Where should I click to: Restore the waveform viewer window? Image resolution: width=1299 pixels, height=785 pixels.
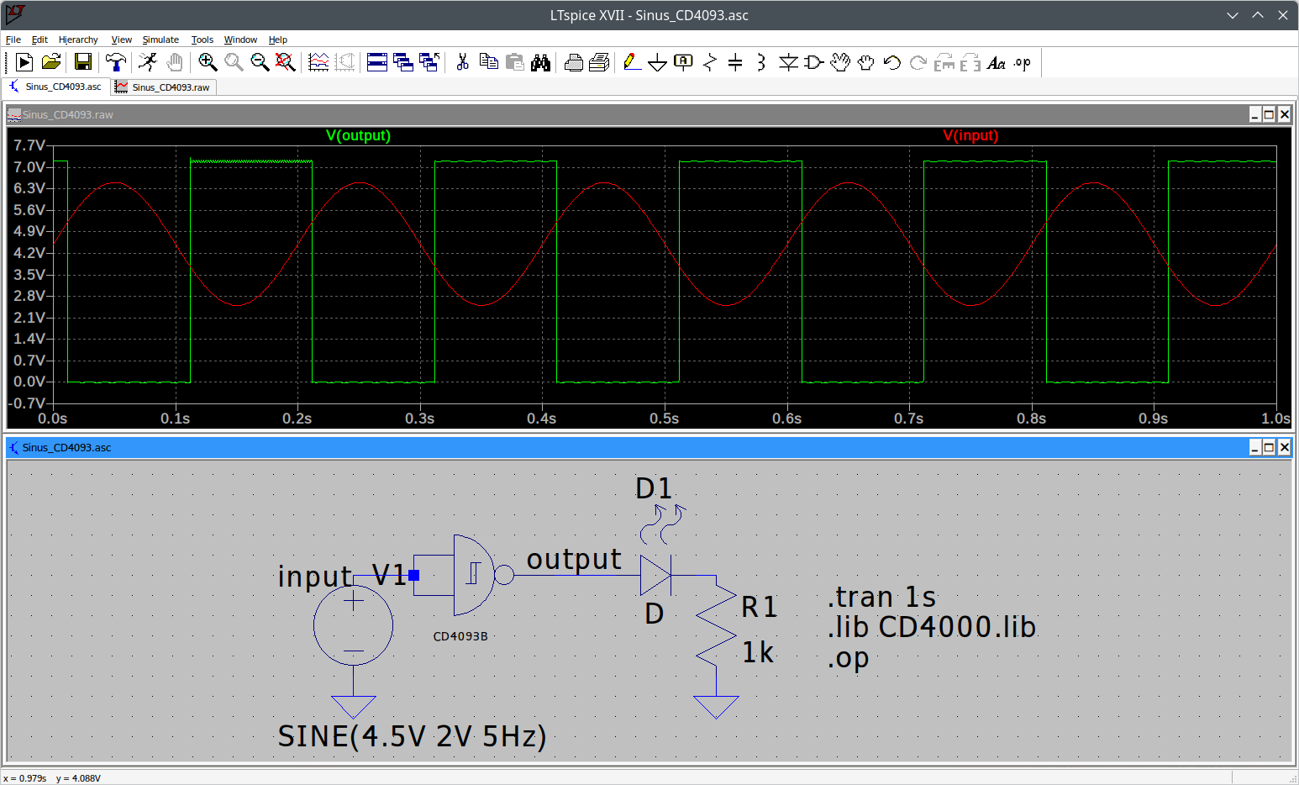pyautogui.click(x=1269, y=114)
